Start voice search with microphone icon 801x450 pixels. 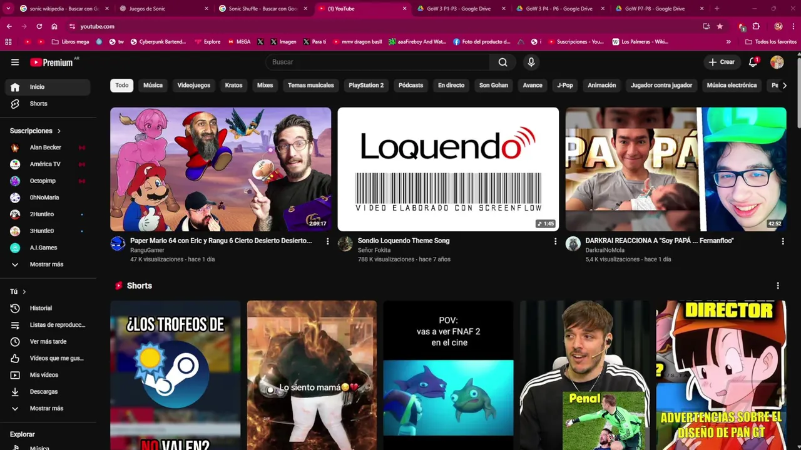(531, 62)
